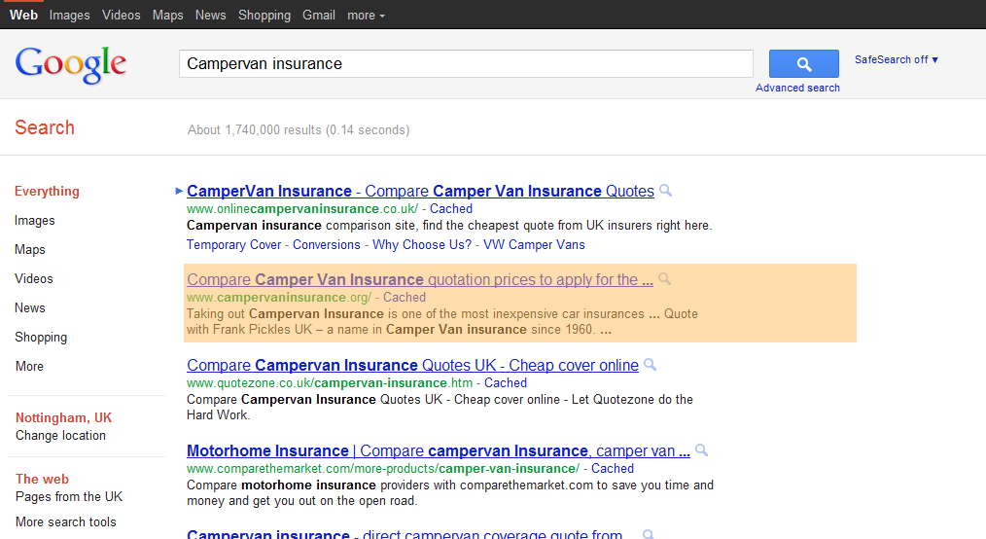Image resolution: width=986 pixels, height=539 pixels.
Task: Select Everything filter in the sidebar
Action: [48, 192]
